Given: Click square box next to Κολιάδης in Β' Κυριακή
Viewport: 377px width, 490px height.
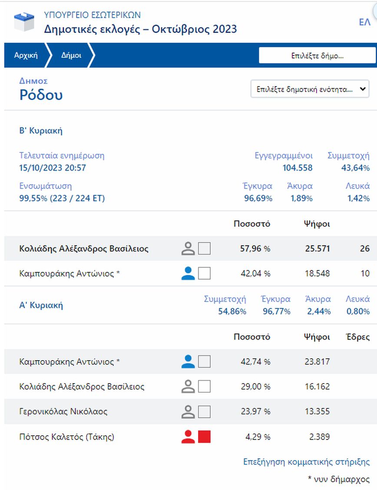Looking at the screenshot, I should (204, 248).
